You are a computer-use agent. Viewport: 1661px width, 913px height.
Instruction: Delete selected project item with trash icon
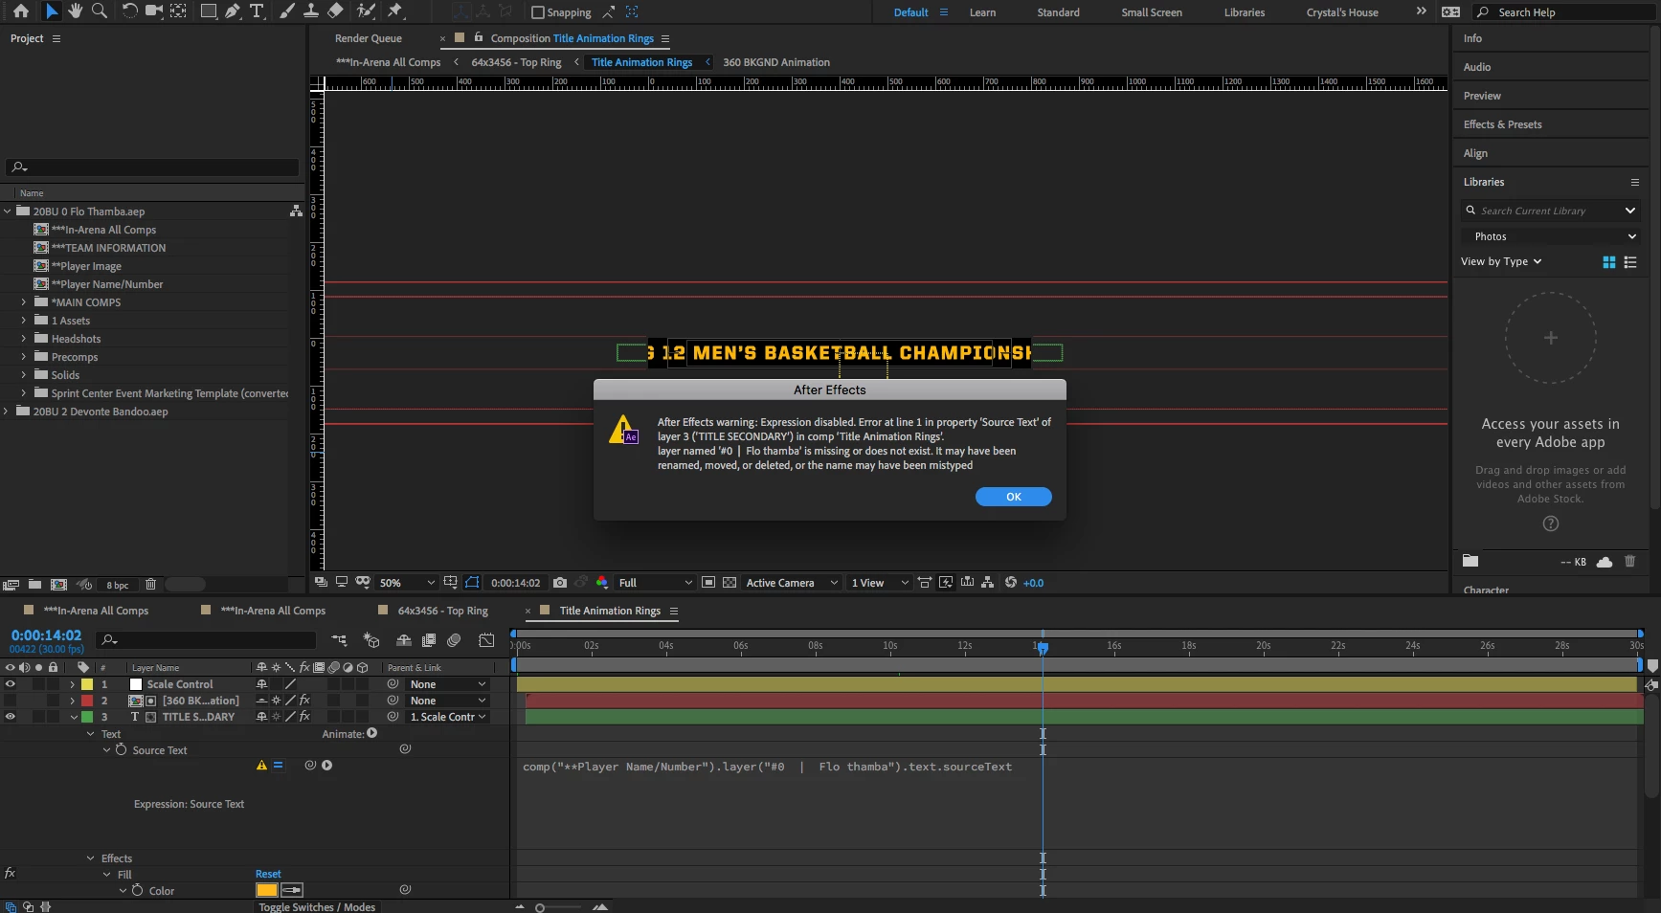coord(150,585)
